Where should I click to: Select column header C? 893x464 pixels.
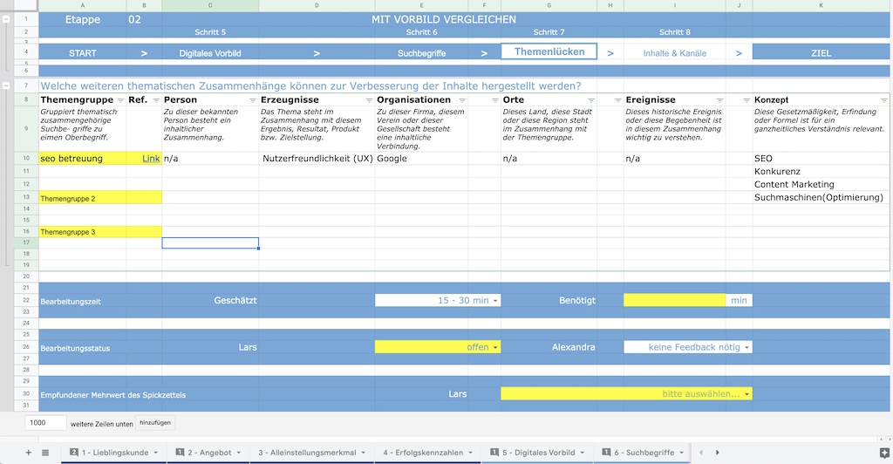click(x=210, y=6)
